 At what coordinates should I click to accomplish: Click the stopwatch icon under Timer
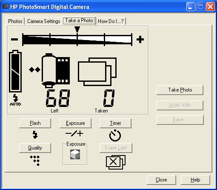[115, 135]
